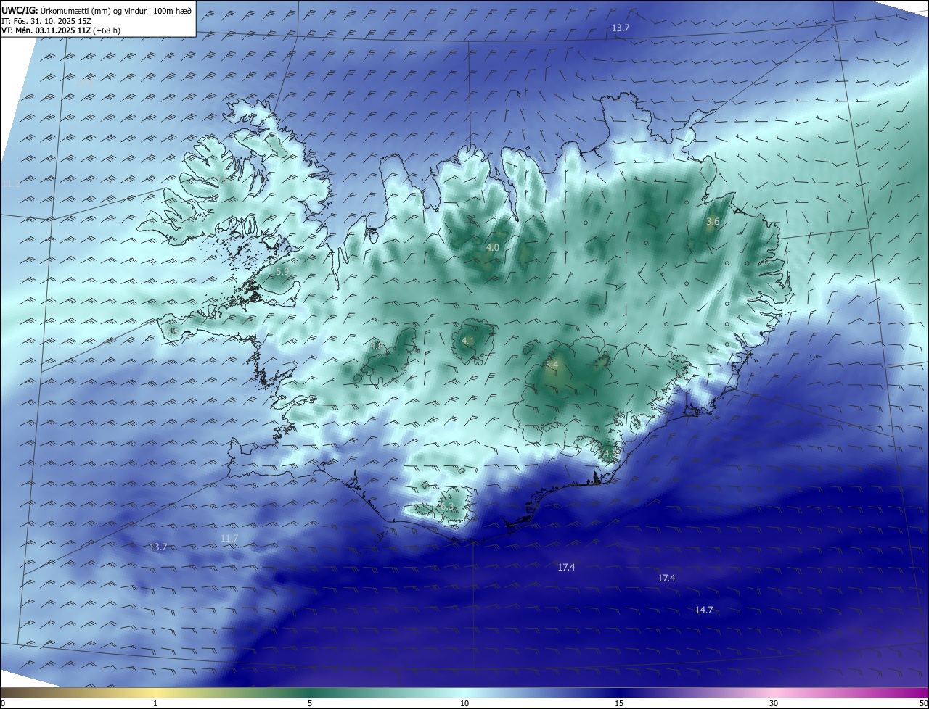Click the color scale tick label '15'

pyautogui.click(x=619, y=703)
